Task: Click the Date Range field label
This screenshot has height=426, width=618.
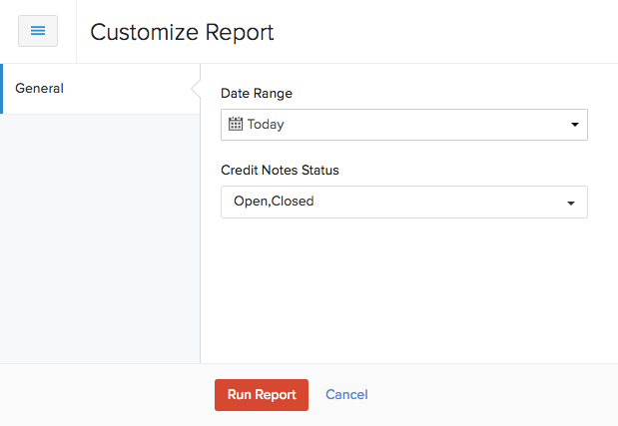Action: click(257, 93)
